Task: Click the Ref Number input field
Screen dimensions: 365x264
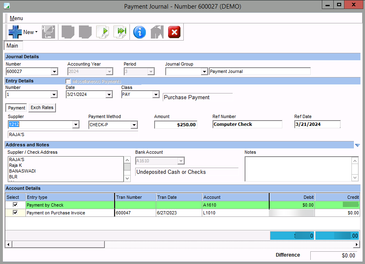Action: pos(247,124)
